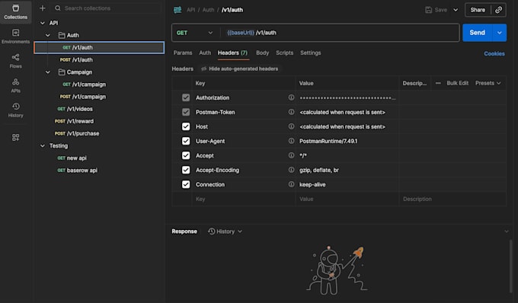Switch to the Params tab
This screenshot has height=303, width=518.
tap(183, 53)
